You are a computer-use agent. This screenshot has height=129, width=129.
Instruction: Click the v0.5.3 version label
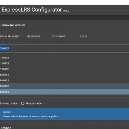[66, 11]
